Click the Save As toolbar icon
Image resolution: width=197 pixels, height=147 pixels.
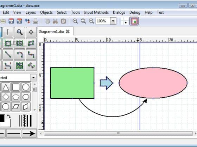pyautogui.click(x=19, y=21)
